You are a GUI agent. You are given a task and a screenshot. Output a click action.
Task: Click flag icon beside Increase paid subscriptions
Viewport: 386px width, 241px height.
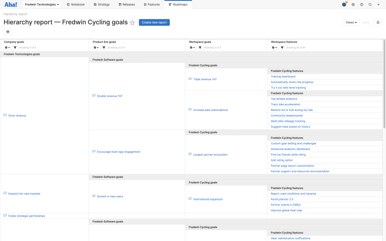(190, 110)
